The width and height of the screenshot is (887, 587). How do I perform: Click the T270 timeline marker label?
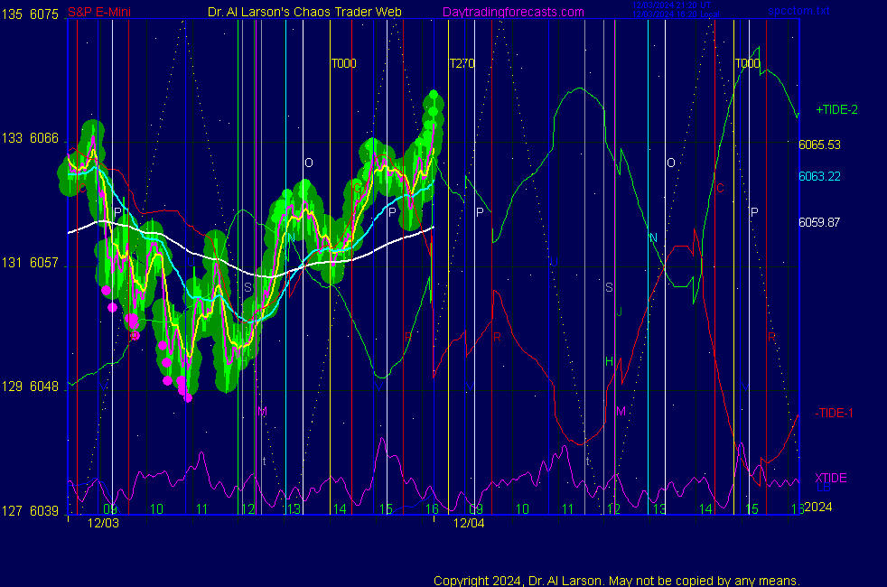coord(462,63)
